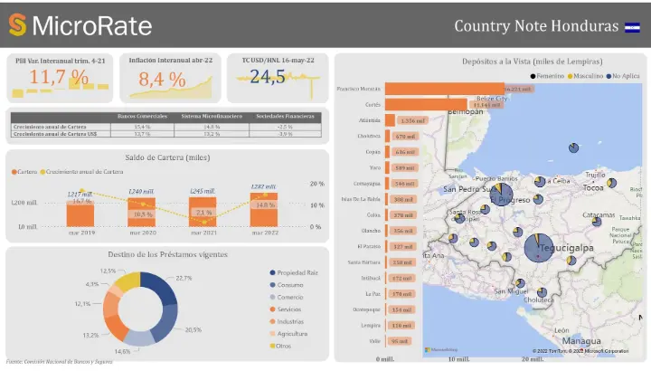Select the large Tegucigalpa pie bubble on map
651x371 pixels.
541,247
